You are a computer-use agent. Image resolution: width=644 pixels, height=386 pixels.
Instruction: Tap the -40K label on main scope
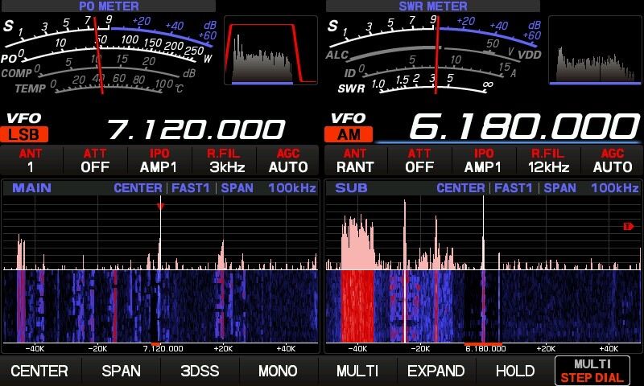pos(35,349)
